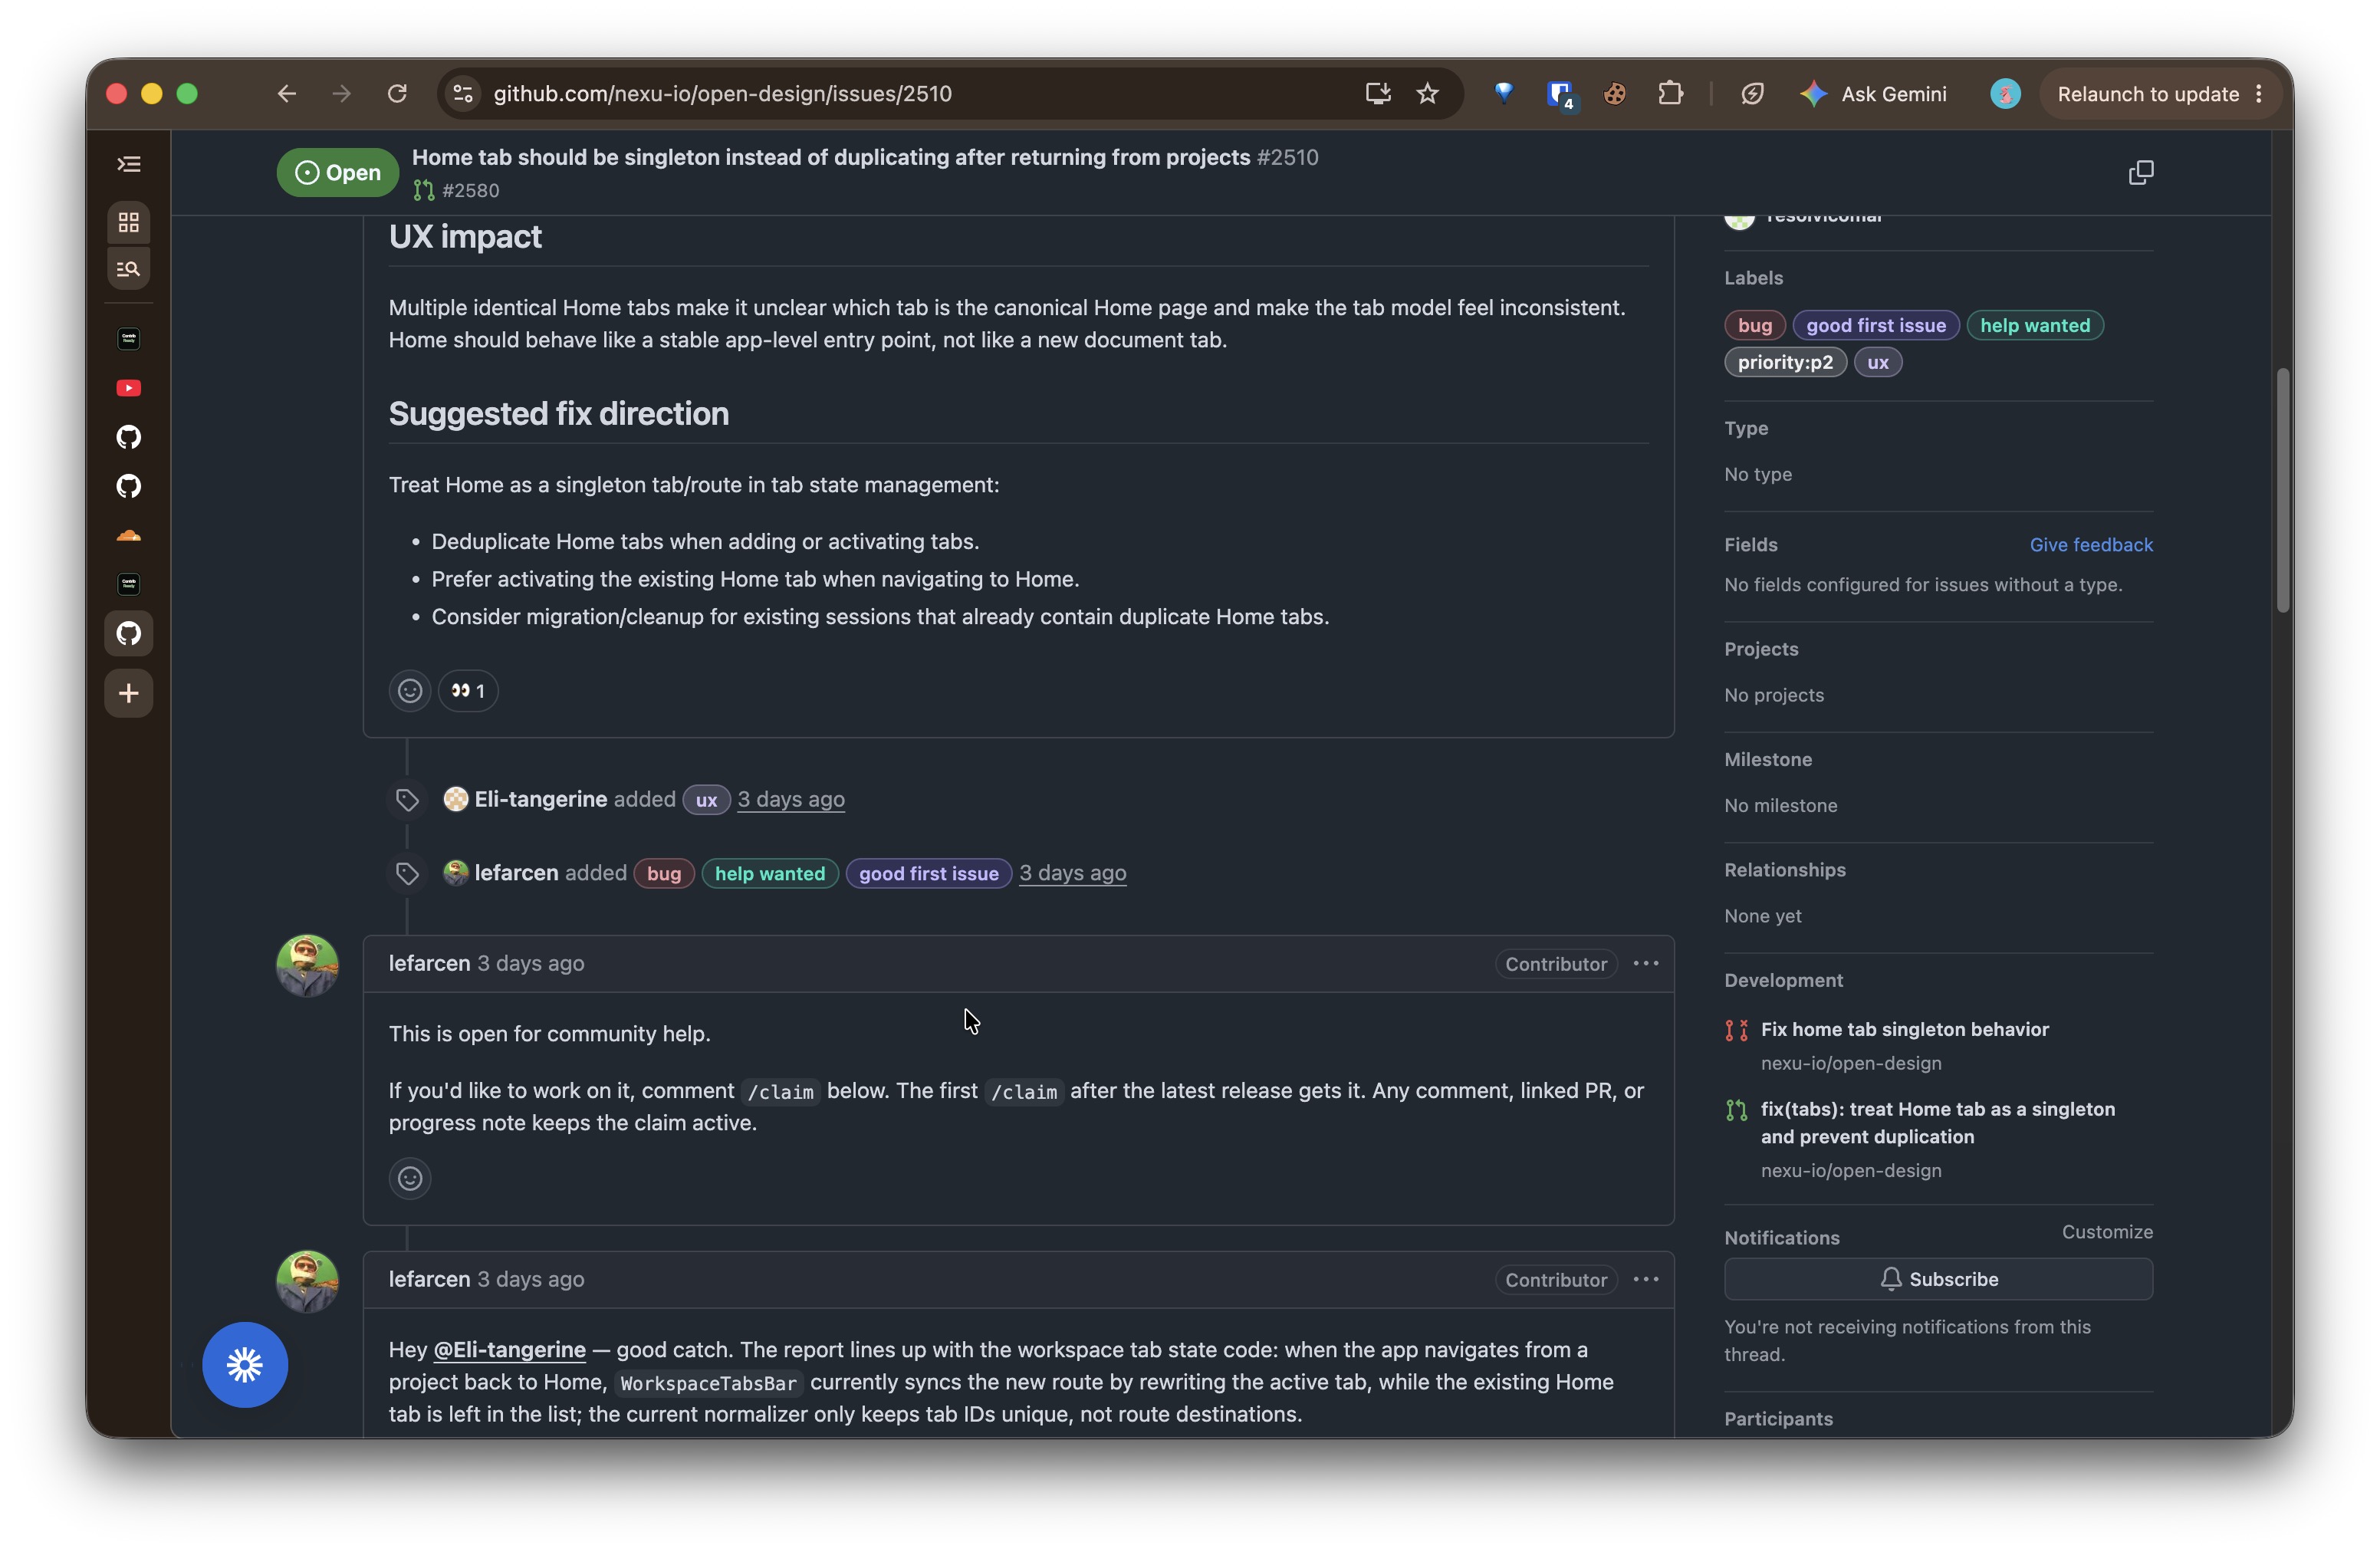The width and height of the screenshot is (2380, 1552).
Task: Click the page vertical scrollbar
Action: coord(2282,490)
